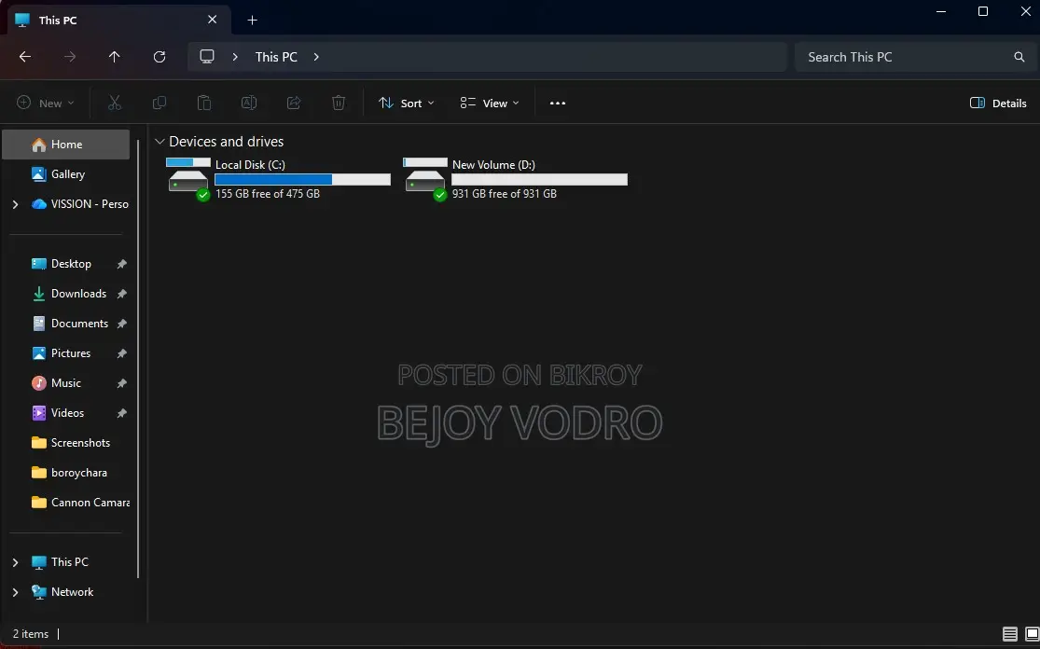Viewport: 1040px width, 649px height.
Task: Open the See more ellipsis menu
Action: pyautogui.click(x=558, y=103)
